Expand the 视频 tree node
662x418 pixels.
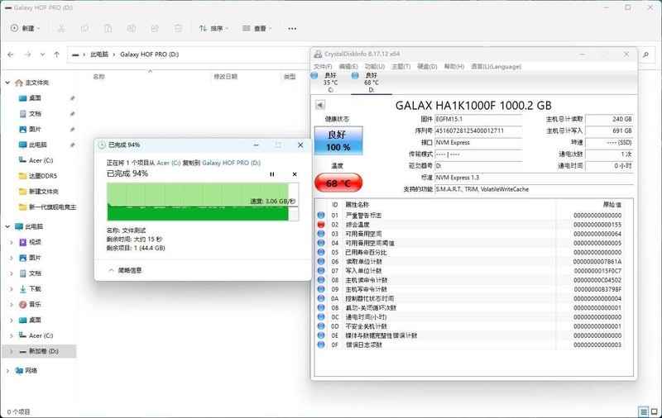(x=12, y=242)
